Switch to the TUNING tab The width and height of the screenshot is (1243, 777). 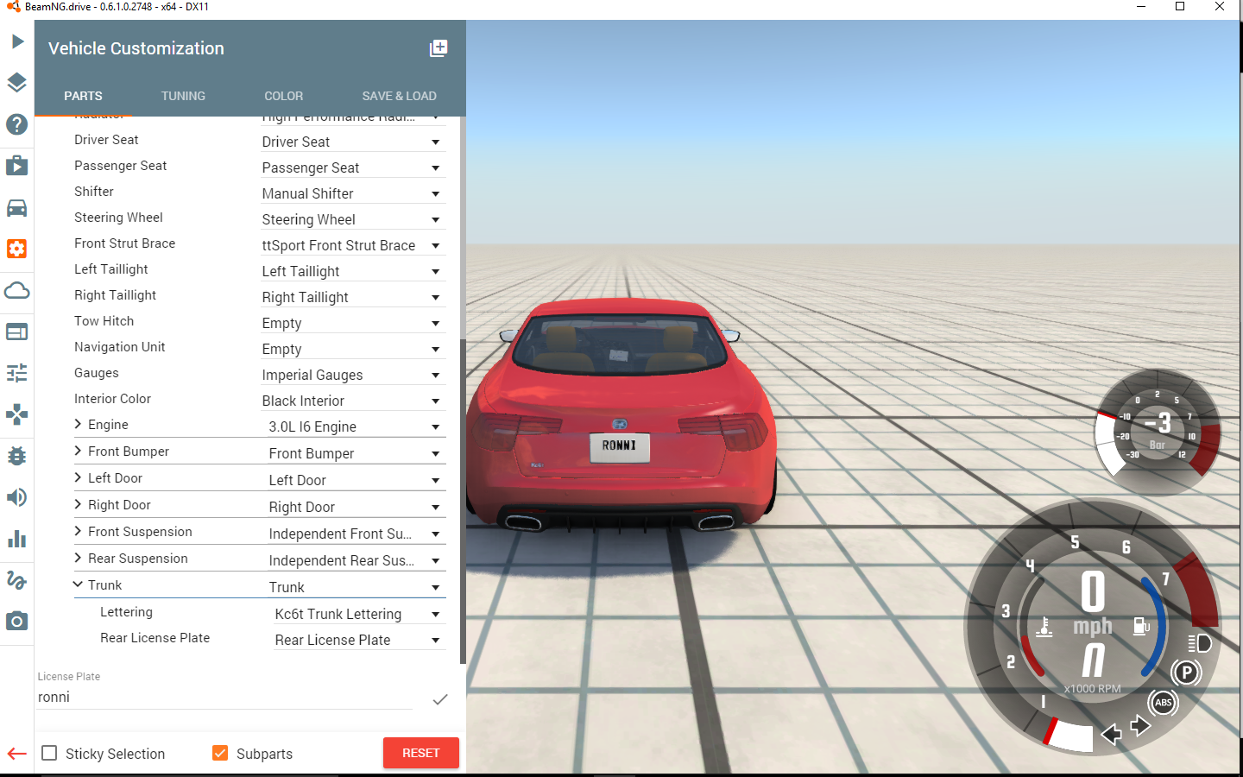tap(183, 96)
